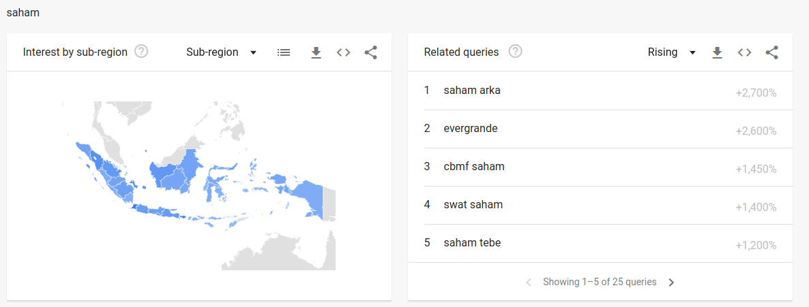
Task: Share the Related queries card
Action: (771, 52)
